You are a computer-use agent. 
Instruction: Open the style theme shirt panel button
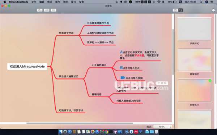click(180, 10)
